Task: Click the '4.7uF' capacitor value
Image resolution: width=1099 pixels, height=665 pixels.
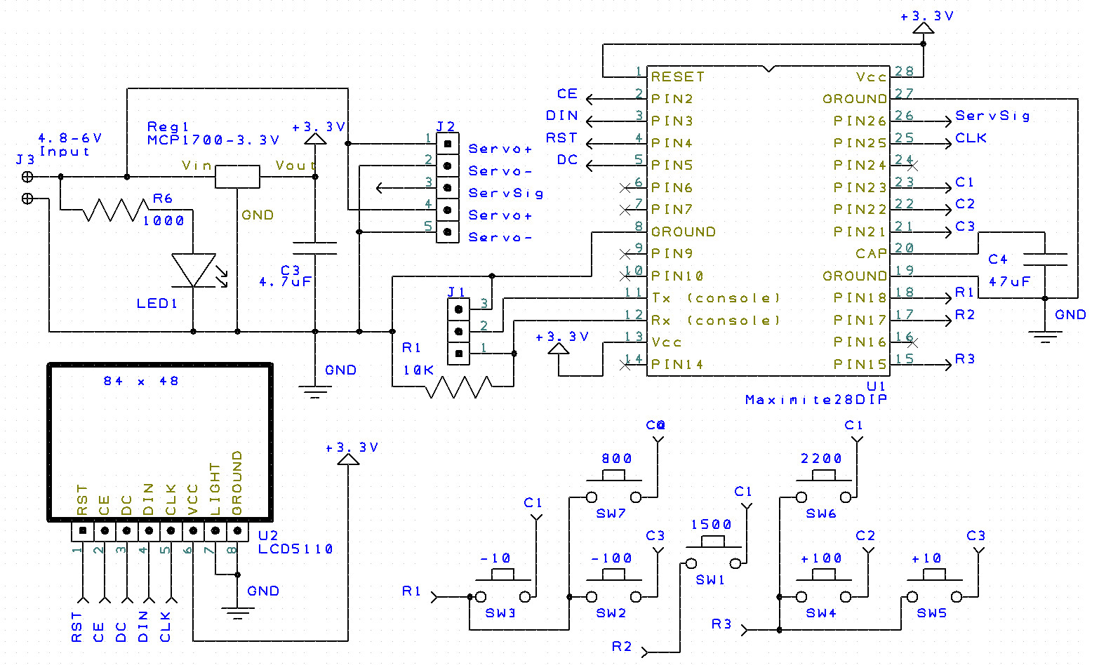Action: (286, 282)
